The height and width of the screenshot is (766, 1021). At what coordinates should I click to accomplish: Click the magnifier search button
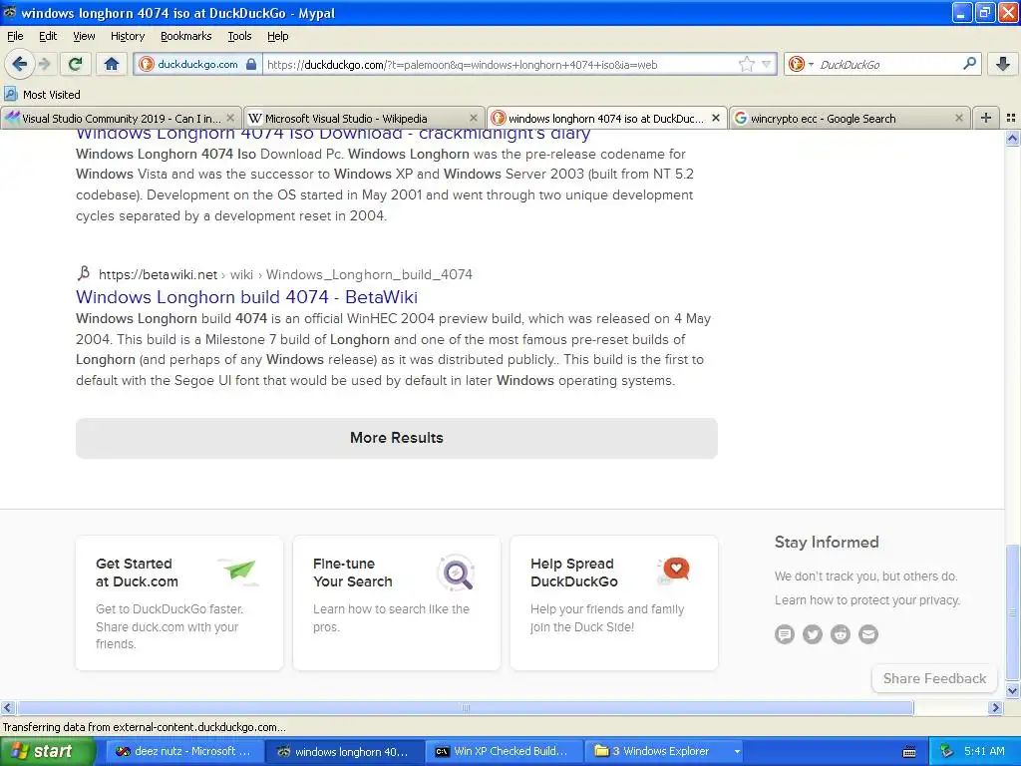tap(969, 64)
